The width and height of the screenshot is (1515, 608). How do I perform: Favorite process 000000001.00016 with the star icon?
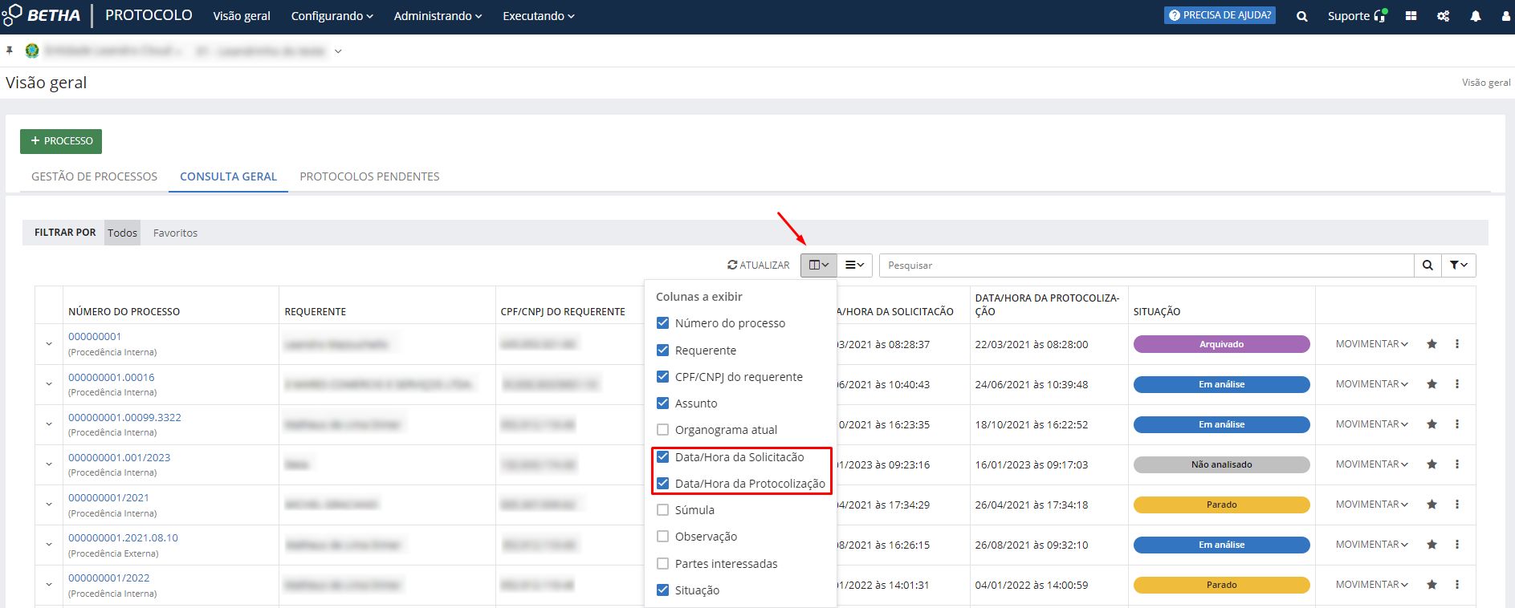click(x=1432, y=384)
